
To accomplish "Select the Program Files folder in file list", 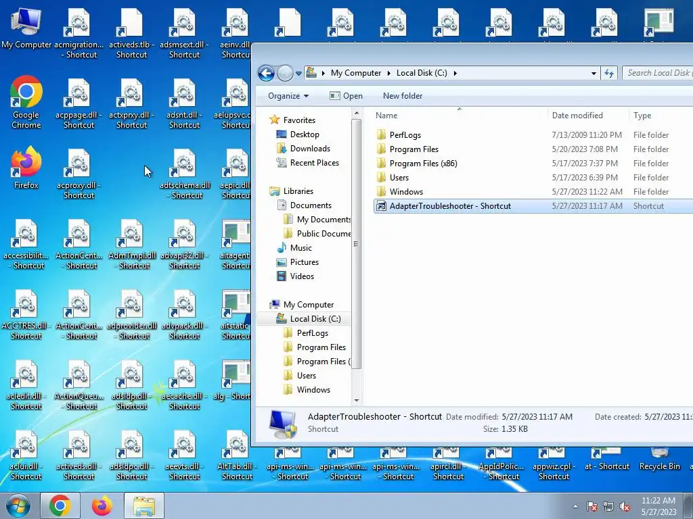I will click(413, 149).
